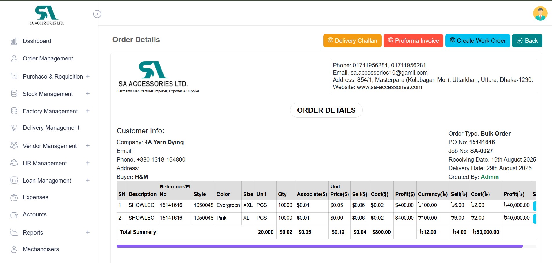Click the purple horizontal table scrollbar

click(x=319, y=246)
